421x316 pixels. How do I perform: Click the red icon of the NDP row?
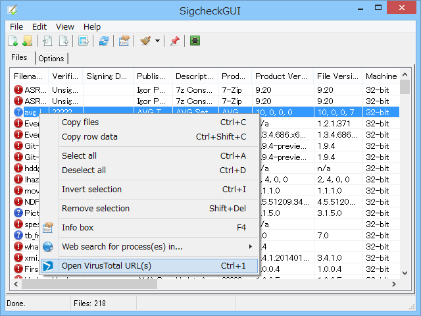coord(18,201)
